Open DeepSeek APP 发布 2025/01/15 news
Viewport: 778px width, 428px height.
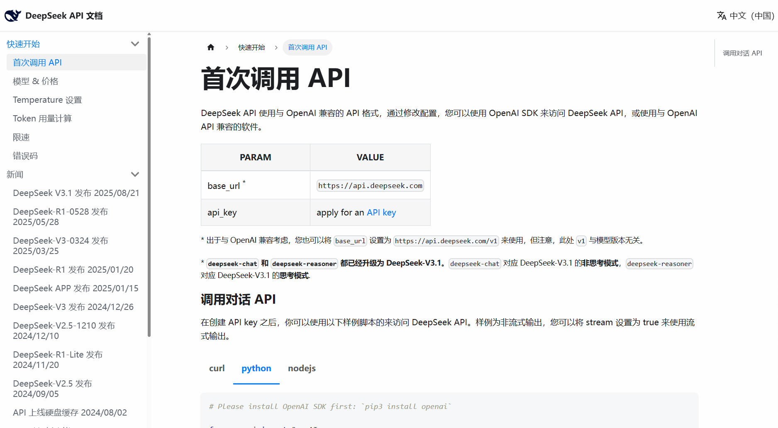coord(76,288)
